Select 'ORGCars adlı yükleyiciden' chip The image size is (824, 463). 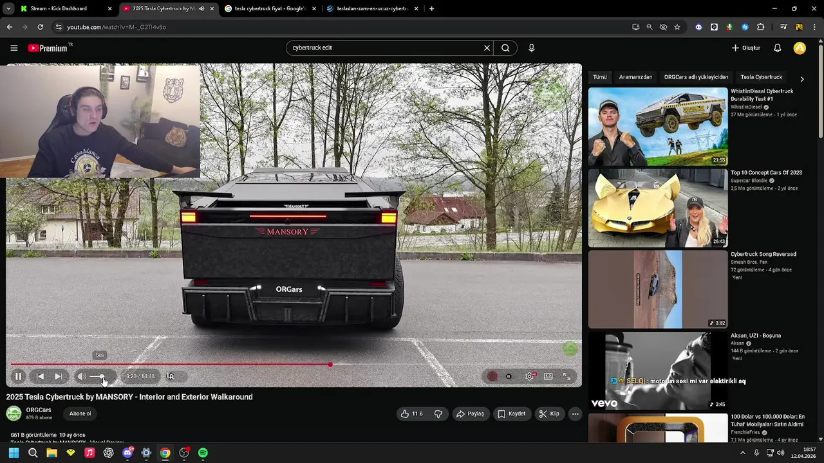click(696, 77)
